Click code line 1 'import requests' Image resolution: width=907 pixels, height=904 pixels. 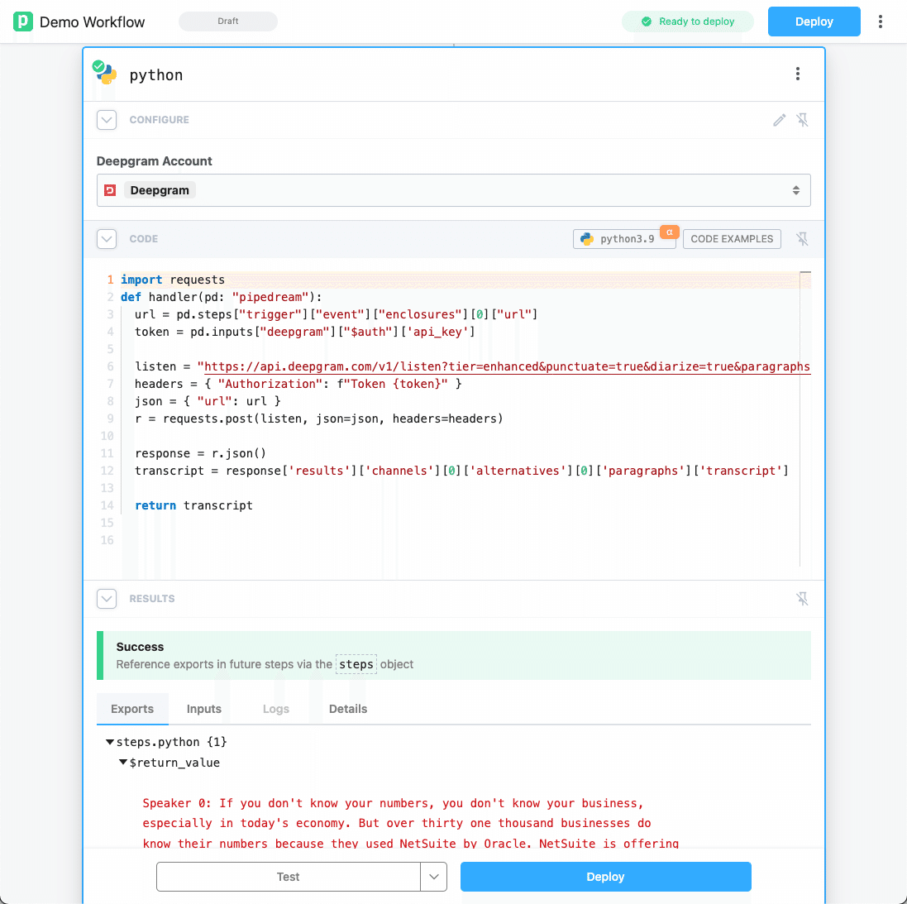tap(172, 280)
